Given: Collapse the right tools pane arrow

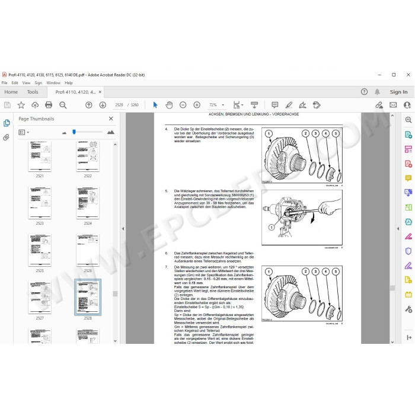Looking at the screenshot, I should [398, 229].
